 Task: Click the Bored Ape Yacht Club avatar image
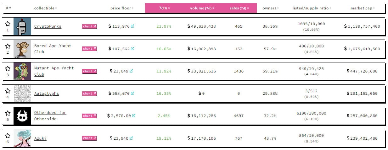(22, 49)
